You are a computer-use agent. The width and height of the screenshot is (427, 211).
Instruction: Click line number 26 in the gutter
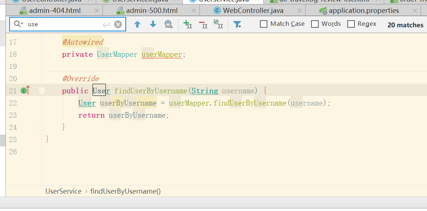[x=13, y=152]
